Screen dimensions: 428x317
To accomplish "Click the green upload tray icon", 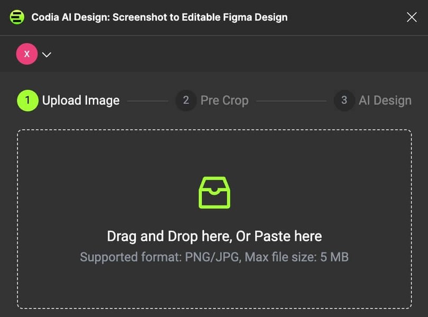I will pyautogui.click(x=214, y=192).
